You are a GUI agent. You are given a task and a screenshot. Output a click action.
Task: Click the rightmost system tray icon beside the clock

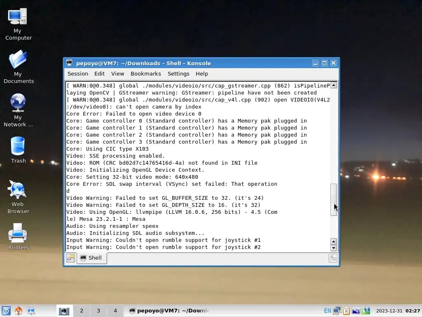(x=366, y=311)
